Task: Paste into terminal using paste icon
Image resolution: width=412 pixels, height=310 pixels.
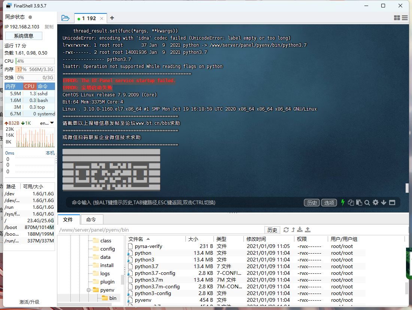Action: [x=359, y=202]
